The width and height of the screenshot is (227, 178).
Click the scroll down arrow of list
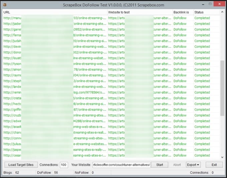coord(222,157)
